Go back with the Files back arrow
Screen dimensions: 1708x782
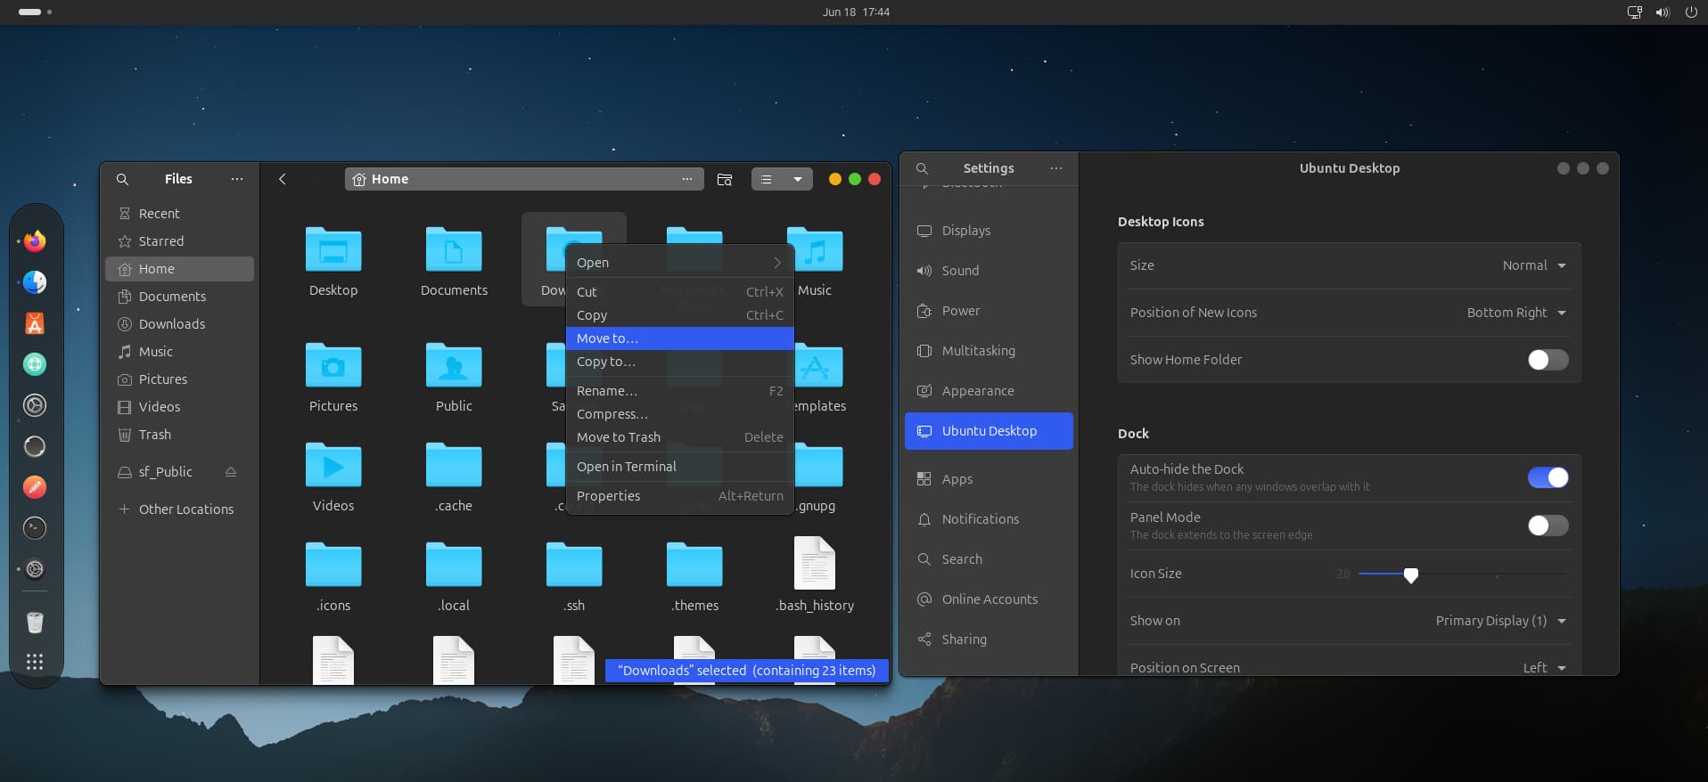pos(283,179)
